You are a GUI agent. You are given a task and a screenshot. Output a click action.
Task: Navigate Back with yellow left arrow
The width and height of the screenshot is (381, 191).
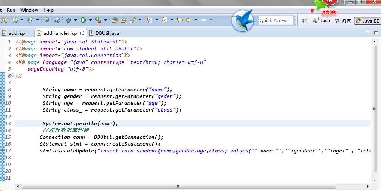189,20
